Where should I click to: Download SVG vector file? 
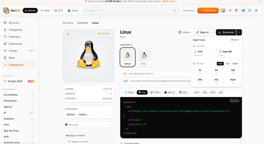[x=204, y=53]
